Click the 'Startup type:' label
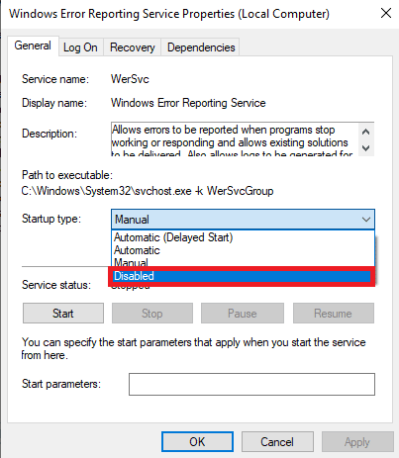This screenshot has height=458, width=399. pyautogui.click(x=51, y=219)
